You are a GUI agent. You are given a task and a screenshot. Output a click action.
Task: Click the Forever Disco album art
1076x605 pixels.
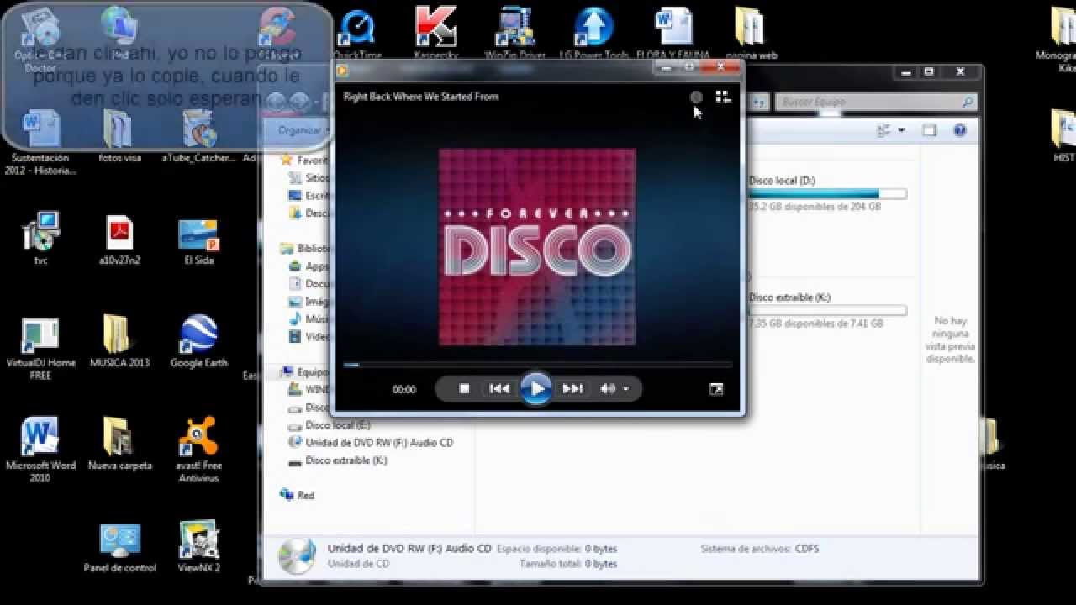[537, 247]
